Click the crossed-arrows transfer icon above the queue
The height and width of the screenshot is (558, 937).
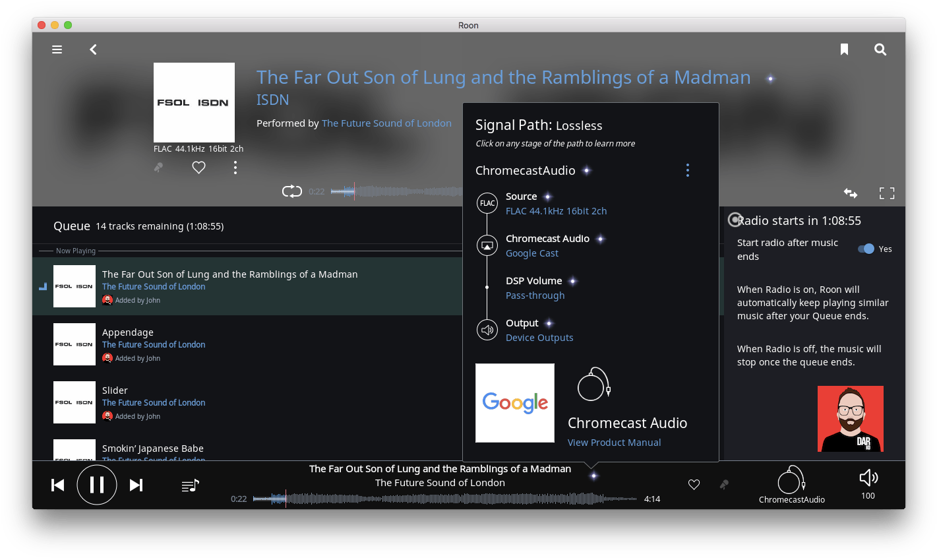(x=851, y=193)
